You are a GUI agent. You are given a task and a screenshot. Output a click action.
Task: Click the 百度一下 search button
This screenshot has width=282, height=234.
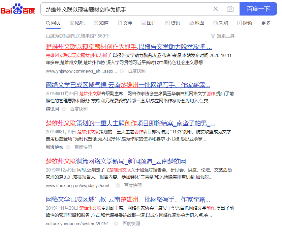coord(258,9)
